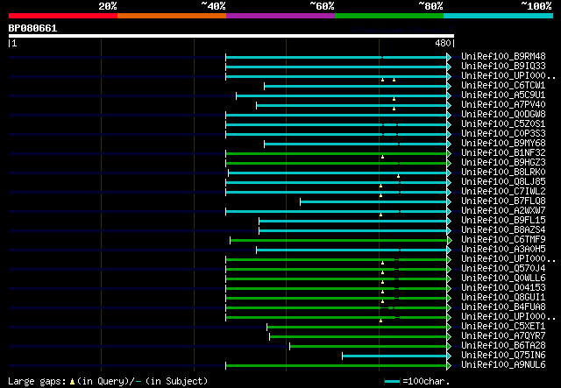Open the UniRef100_A7PV40 hit label

pos(503,104)
